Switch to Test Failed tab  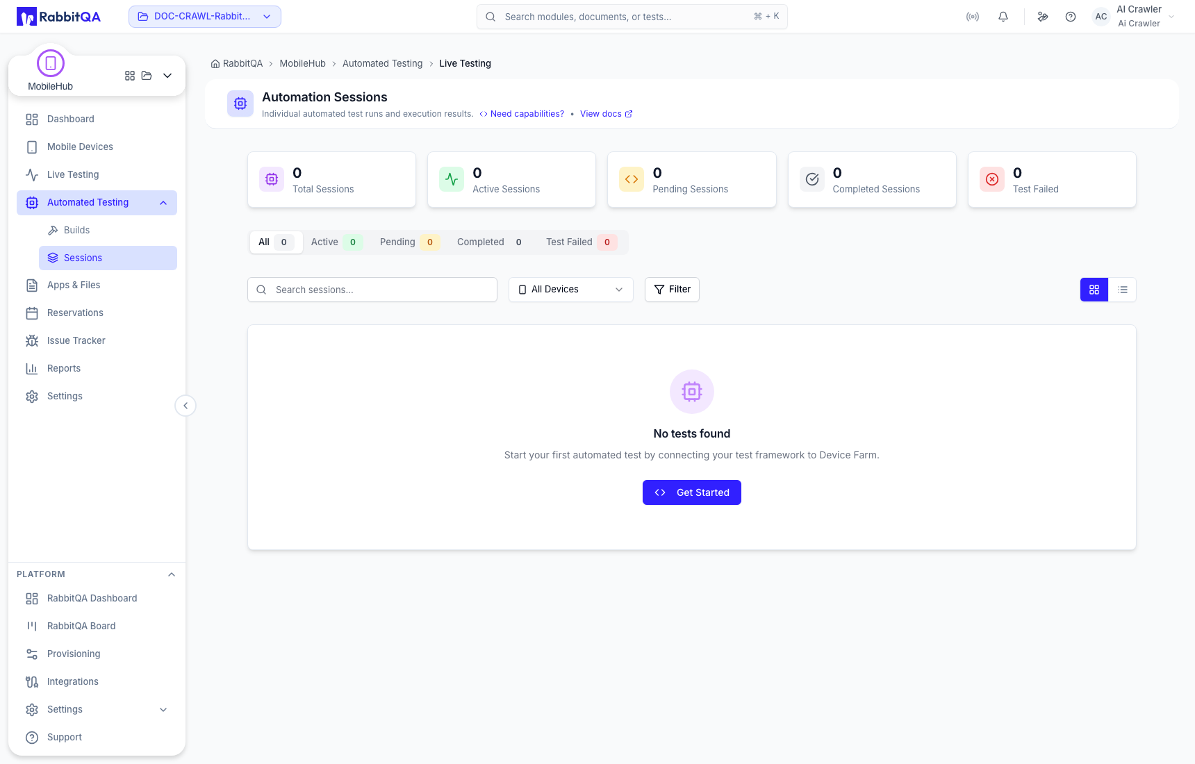(x=581, y=242)
